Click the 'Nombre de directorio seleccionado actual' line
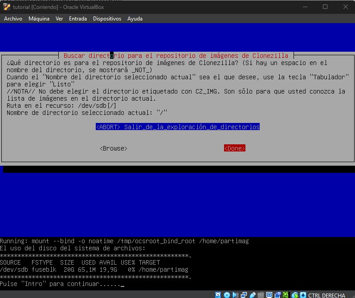Image resolution: width=355 pixels, height=298 pixels. pos(87,113)
